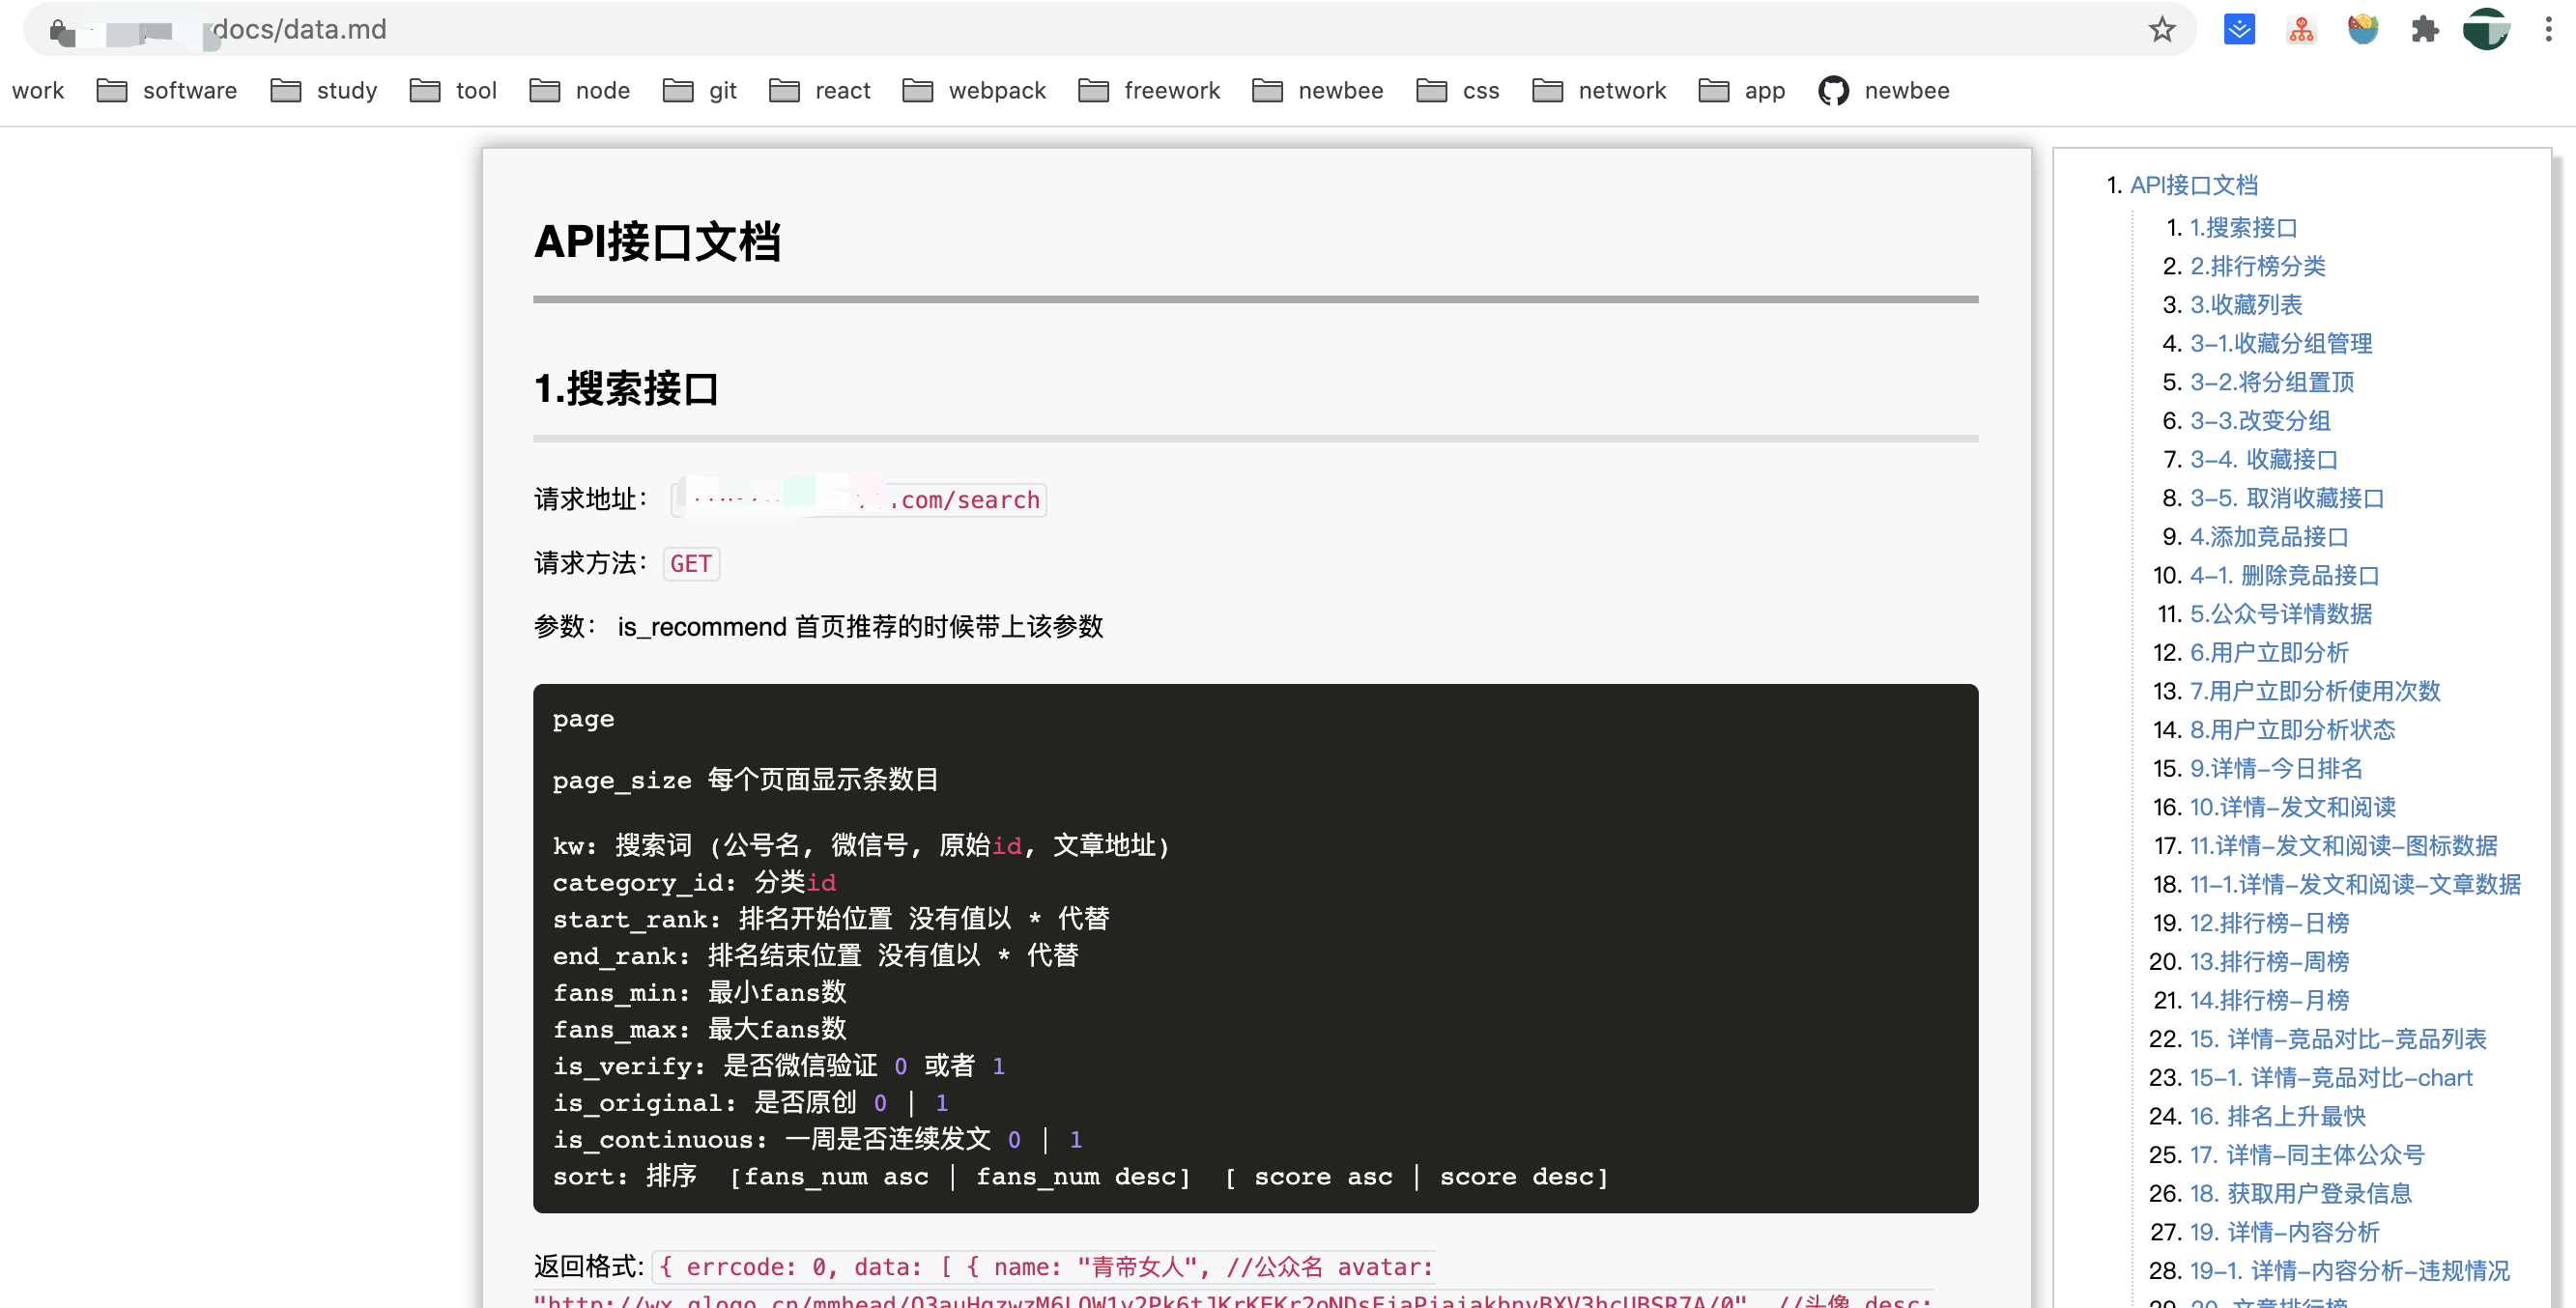The image size is (2576, 1308).
Task: Follow the 12.排行榜-日榜 contents link
Action: pos(2268,923)
